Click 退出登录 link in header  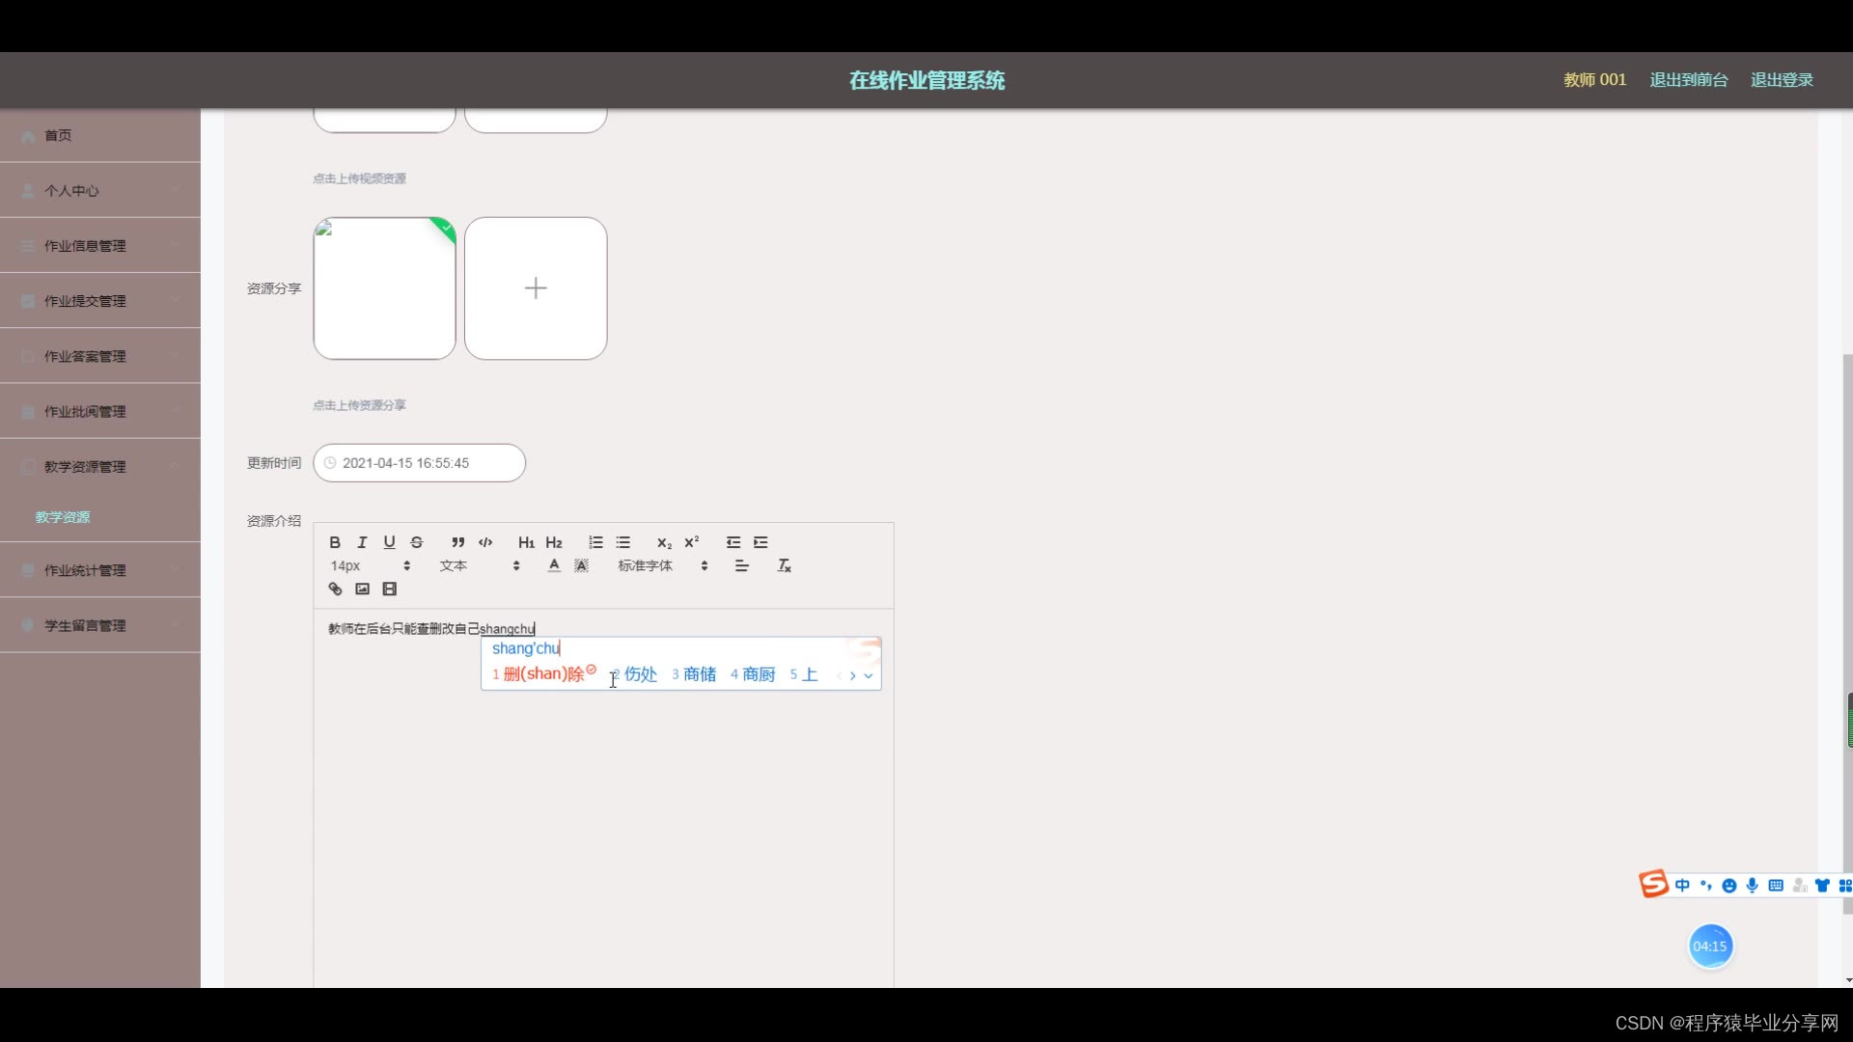click(x=1782, y=80)
